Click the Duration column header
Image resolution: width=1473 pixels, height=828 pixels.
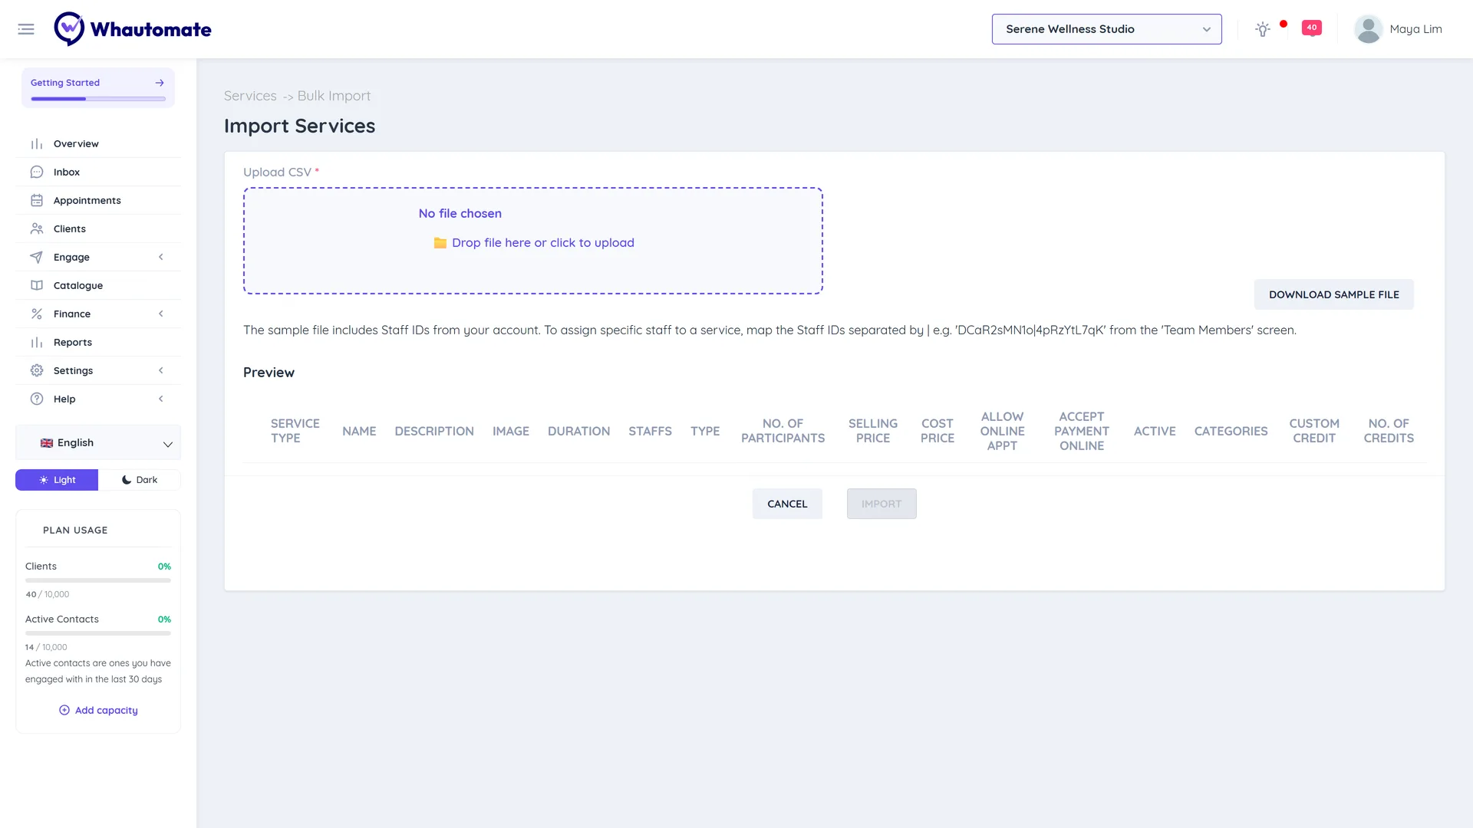coord(579,432)
